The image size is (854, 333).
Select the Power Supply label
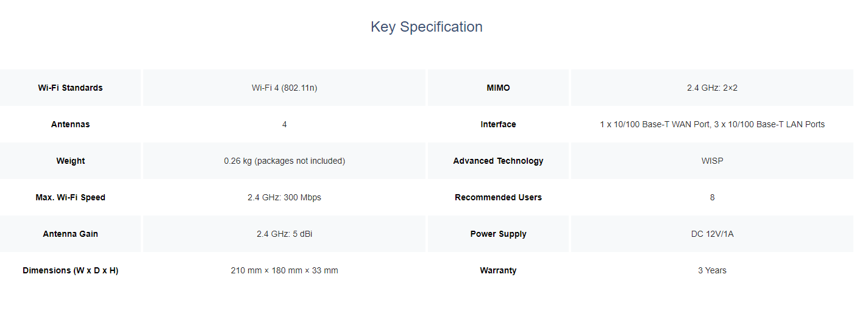tap(498, 234)
